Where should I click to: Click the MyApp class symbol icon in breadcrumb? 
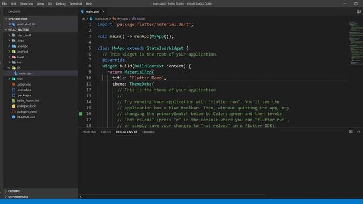tap(114, 19)
